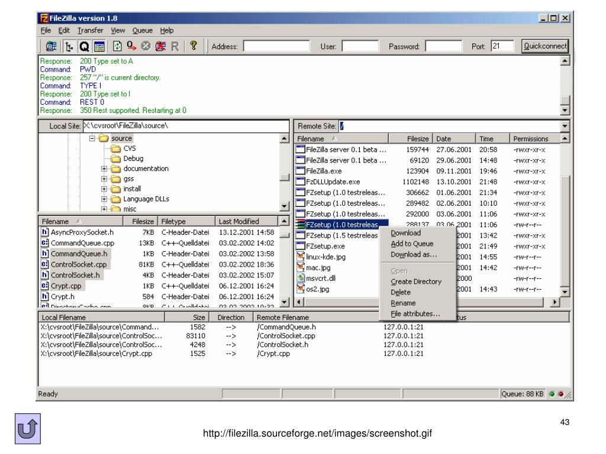Choose Create Directory in context menu
The width and height of the screenshot is (606, 454).
point(416,281)
